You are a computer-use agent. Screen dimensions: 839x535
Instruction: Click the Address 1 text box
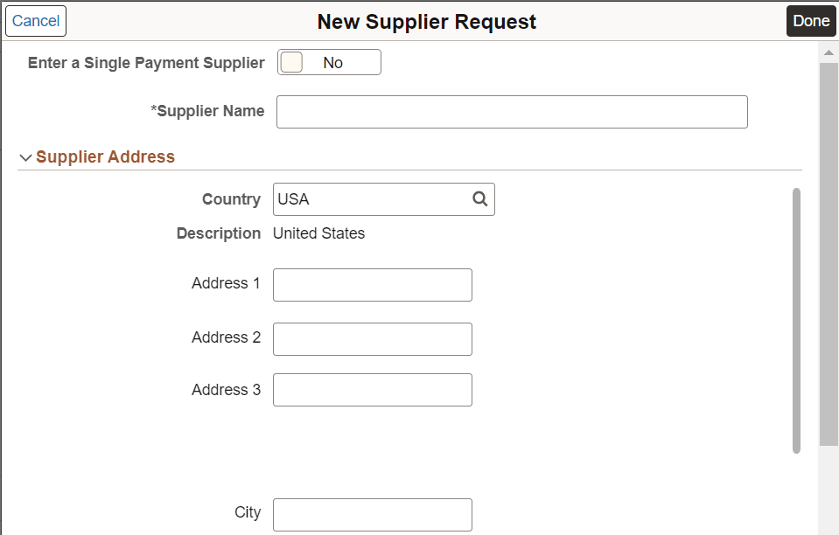click(x=372, y=285)
